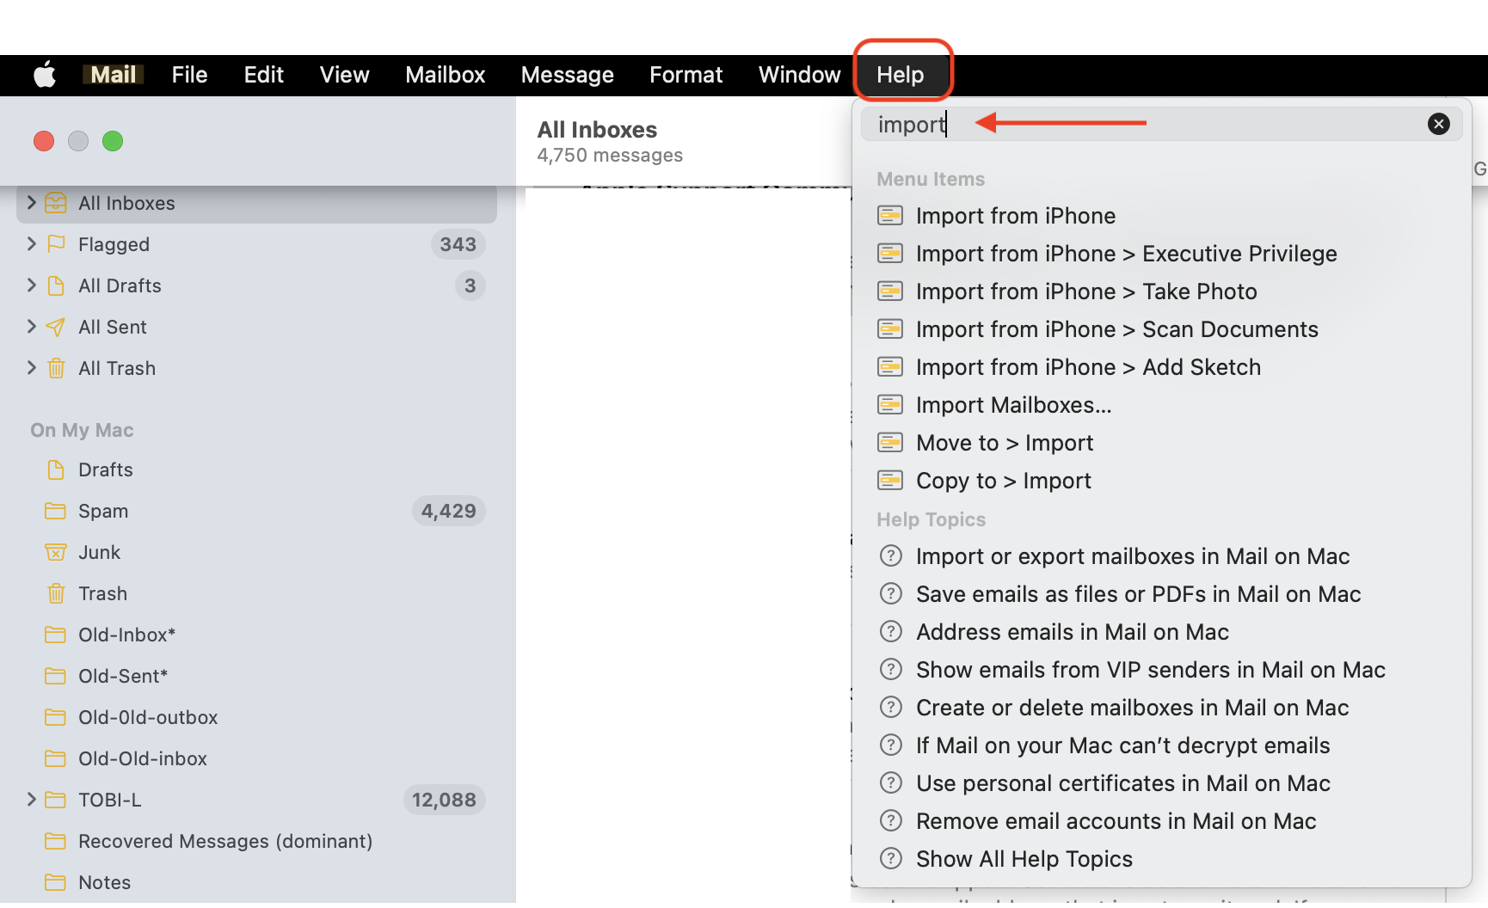Open the Window menu

[799, 75]
